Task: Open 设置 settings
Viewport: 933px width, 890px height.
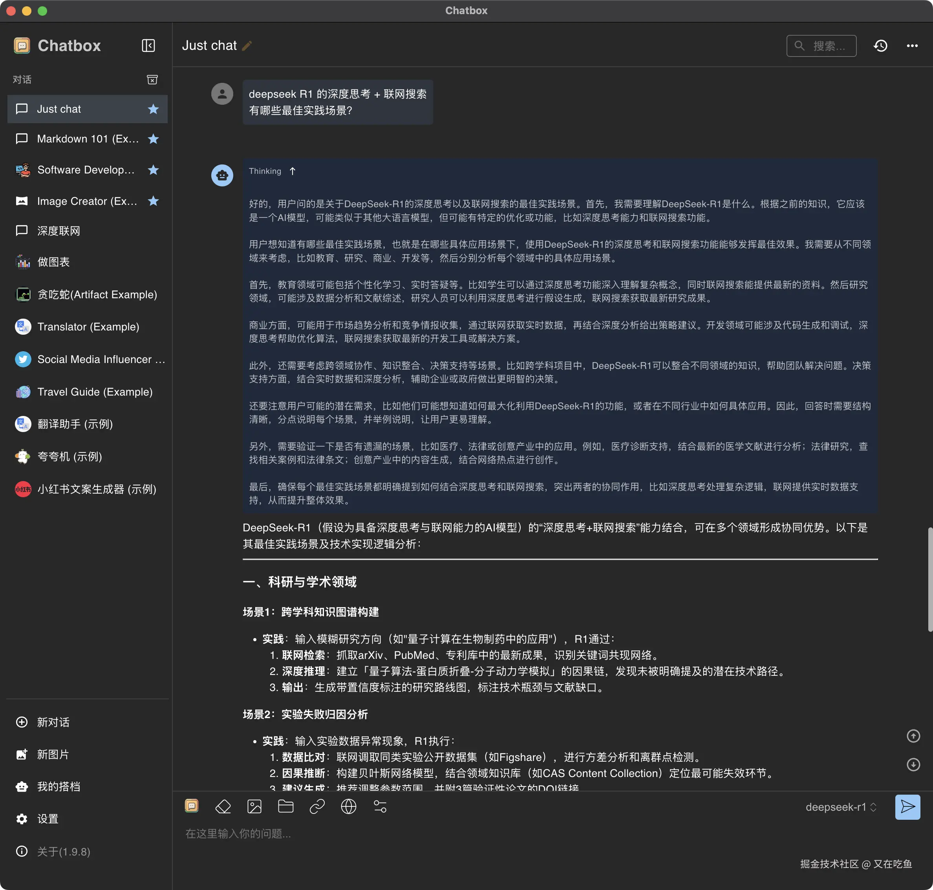Action: 48,819
